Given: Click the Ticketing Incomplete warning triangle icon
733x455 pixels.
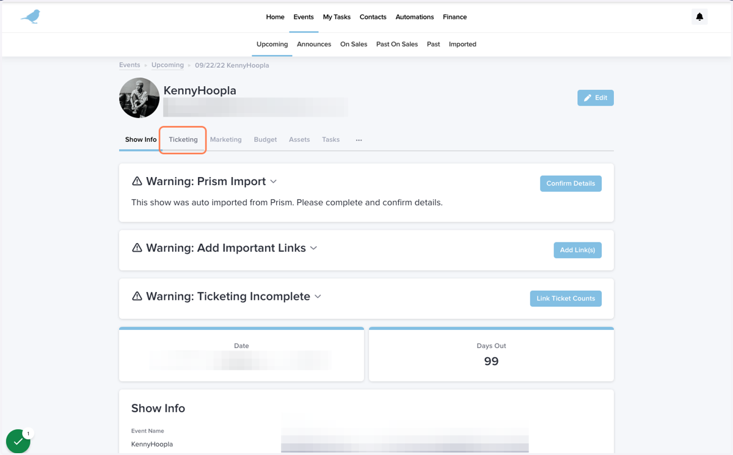Looking at the screenshot, I should pyautogui.click(x=137, y=296).
